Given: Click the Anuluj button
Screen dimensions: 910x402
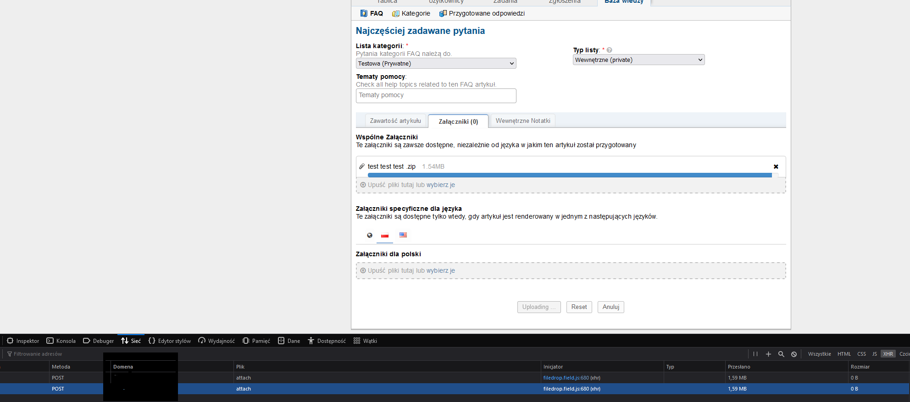Looking at the screenshot, I should [x=610, y=307].
